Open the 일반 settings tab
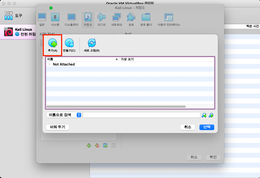Image resolution: width=260 pixels, height=178 pixels. pos(42,19)
